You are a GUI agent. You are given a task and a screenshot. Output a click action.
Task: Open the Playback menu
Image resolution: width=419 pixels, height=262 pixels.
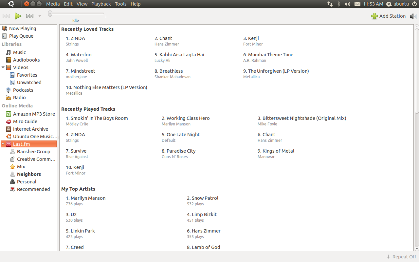click(101, 4)
